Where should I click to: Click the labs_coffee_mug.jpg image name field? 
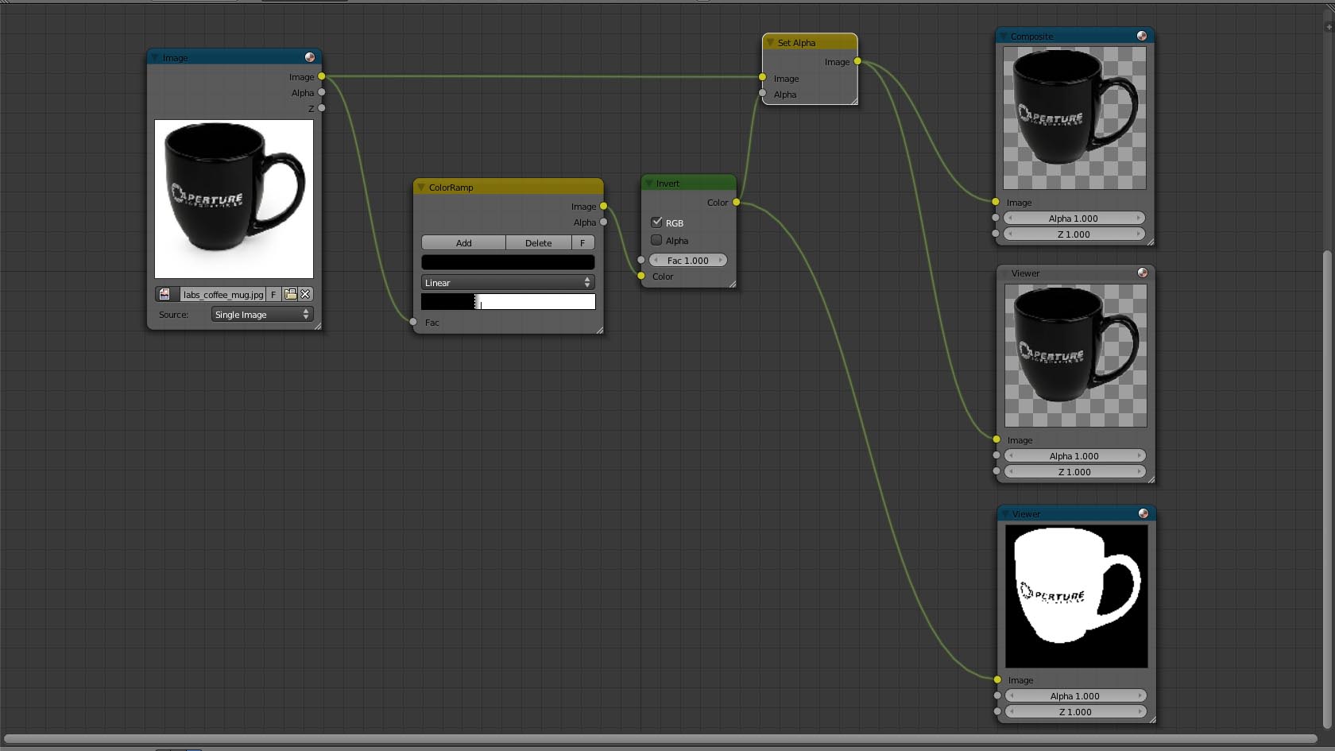tap(222, 294)
